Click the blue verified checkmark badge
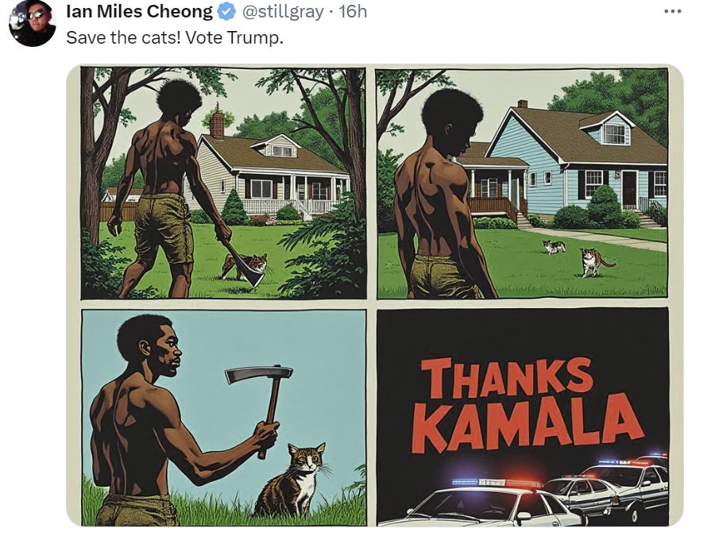The width and height of the screenshot is (703, 536). [x=226, y=12]
